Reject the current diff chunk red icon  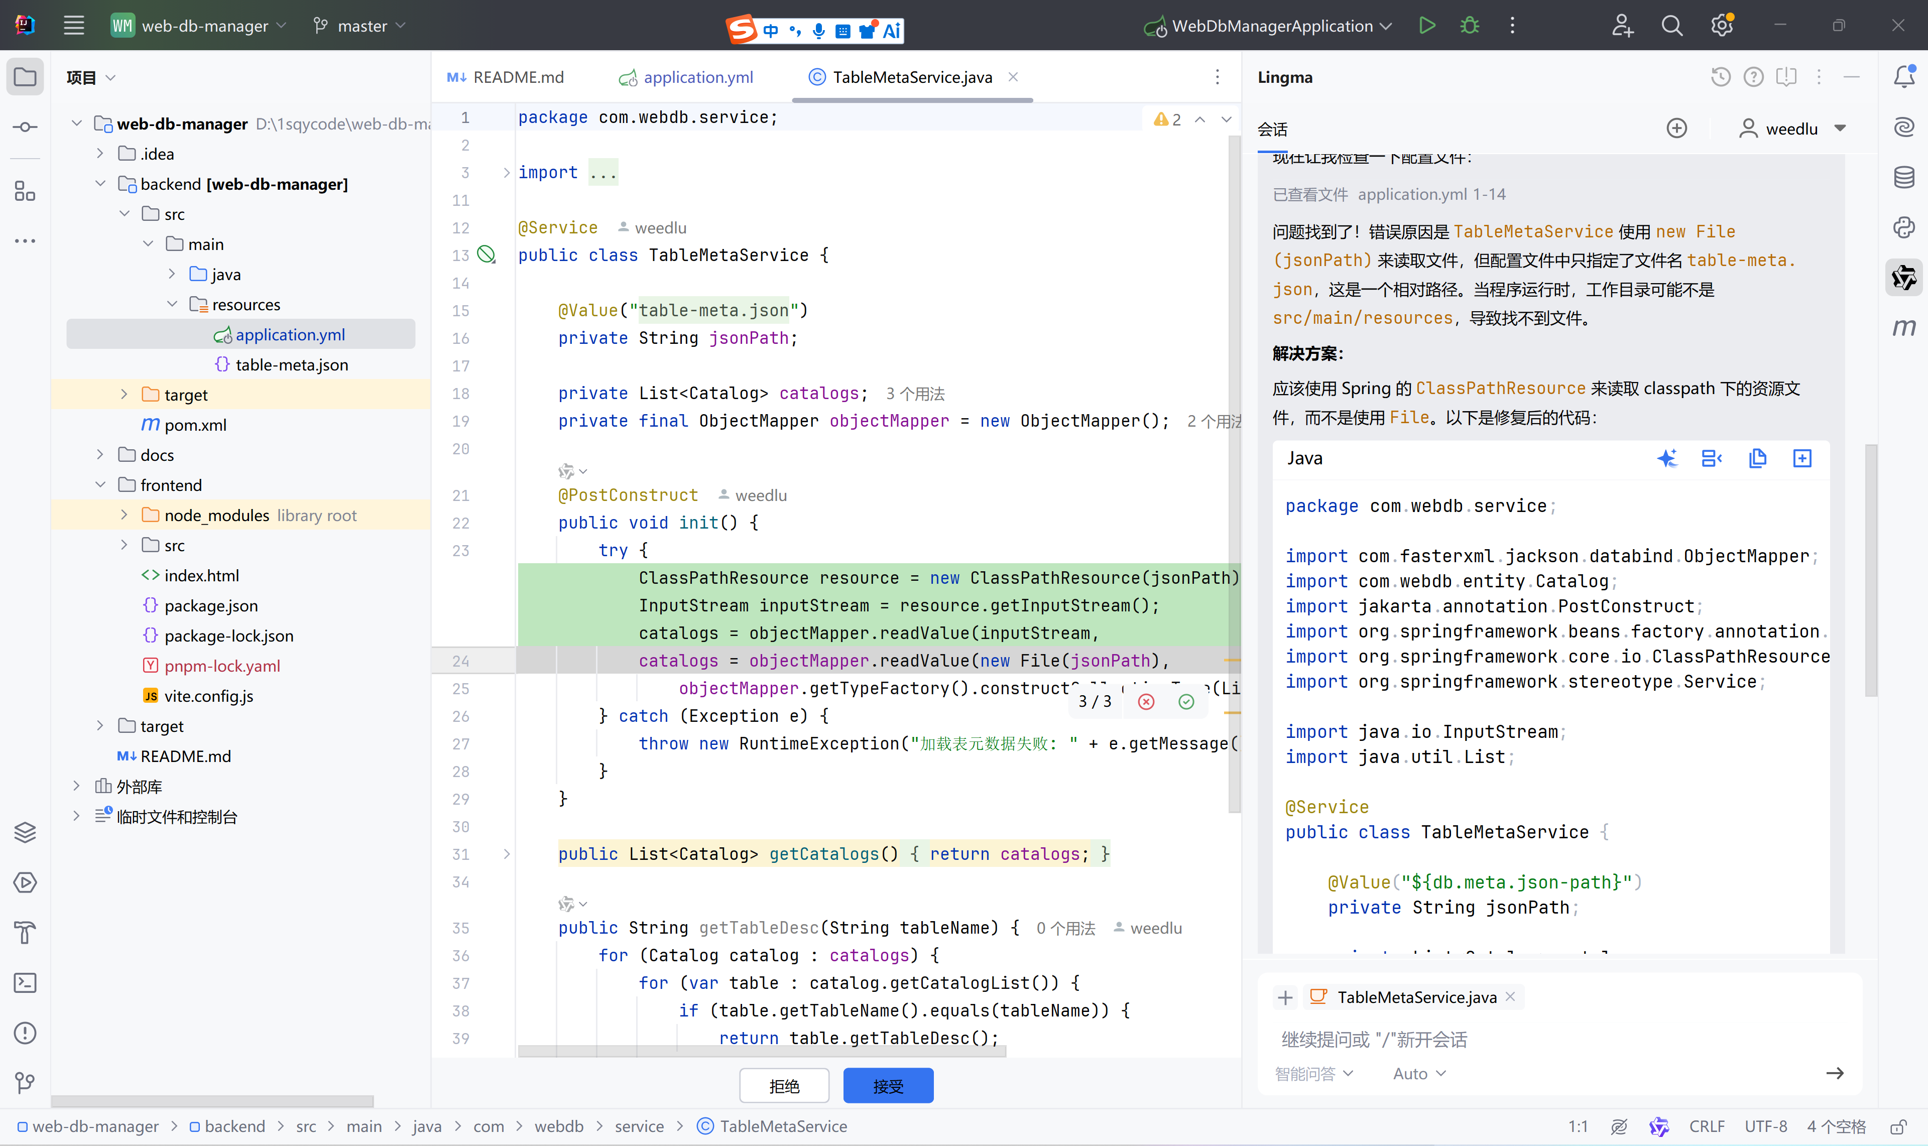1146,701
